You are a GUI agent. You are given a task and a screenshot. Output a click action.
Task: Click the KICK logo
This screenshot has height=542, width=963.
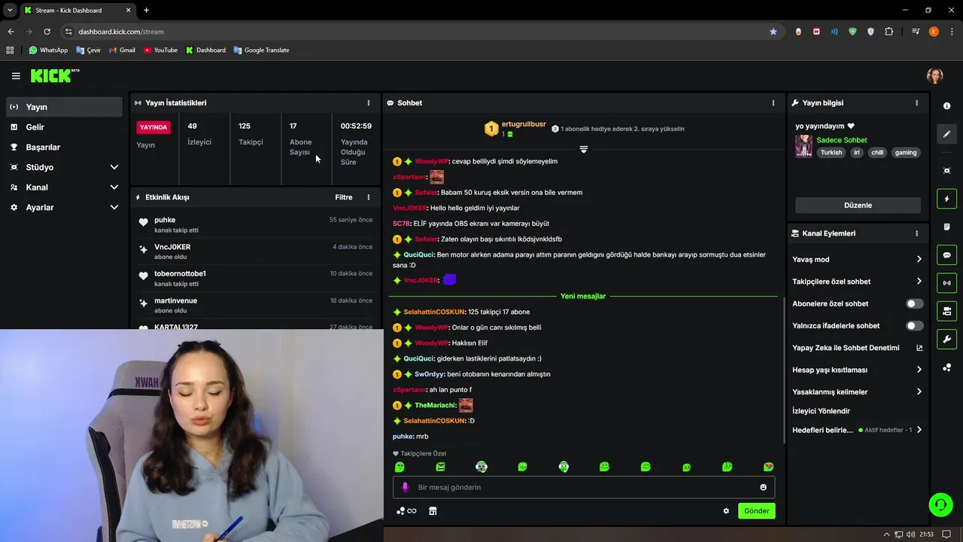point(54,75)
